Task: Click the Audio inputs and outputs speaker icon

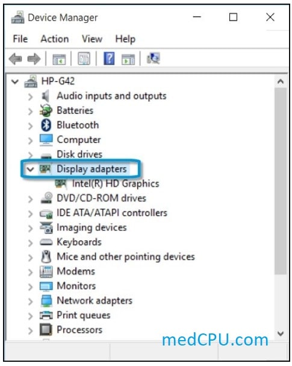Action: 45,96
